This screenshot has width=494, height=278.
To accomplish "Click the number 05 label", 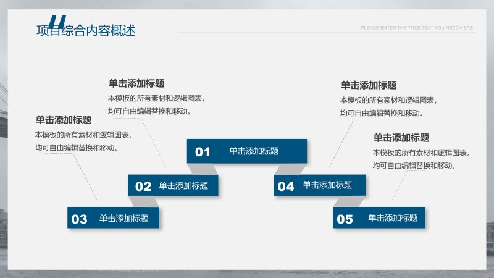I will (345, 219).
